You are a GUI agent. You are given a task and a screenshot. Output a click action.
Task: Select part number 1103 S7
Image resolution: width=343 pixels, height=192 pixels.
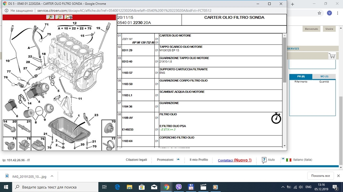click(x=127, y=73)
